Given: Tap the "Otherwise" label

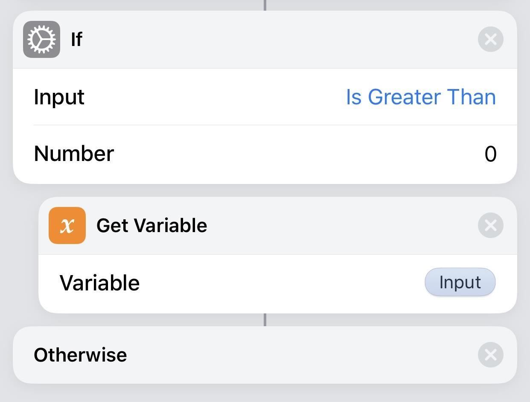Looking at the screenshot, I should [80, 355].
